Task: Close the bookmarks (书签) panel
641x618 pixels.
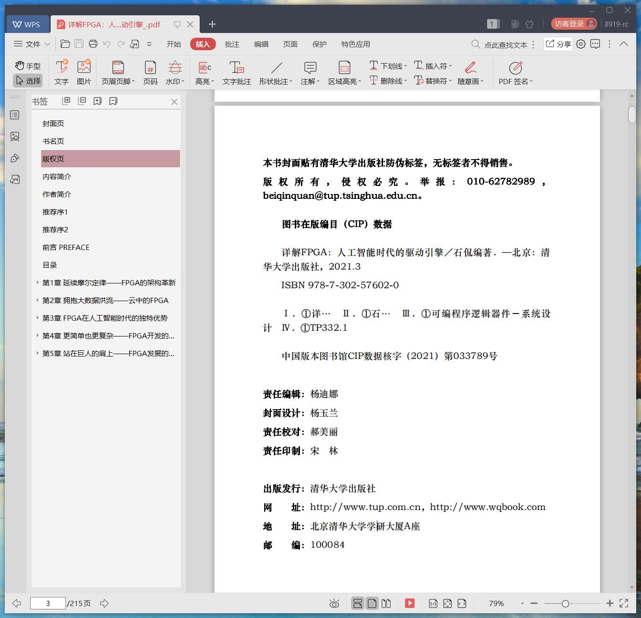Action: pyautogui.click(x=174, y=102)
